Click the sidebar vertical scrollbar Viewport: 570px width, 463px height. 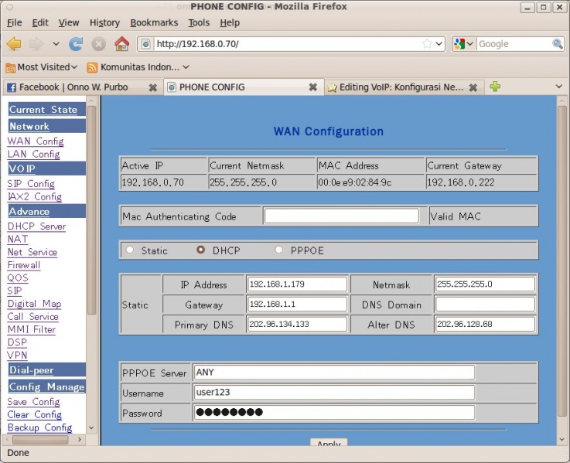coord(91,209)
